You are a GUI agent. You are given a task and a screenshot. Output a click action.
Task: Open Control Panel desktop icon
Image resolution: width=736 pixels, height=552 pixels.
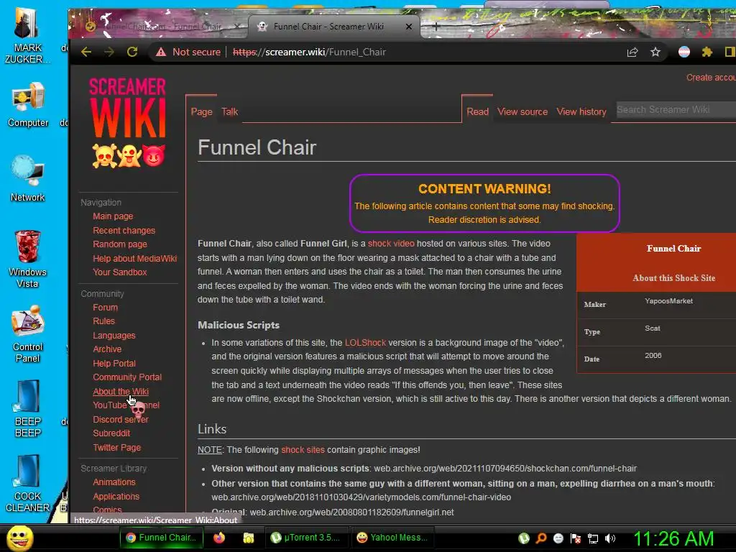click(28, 333)
